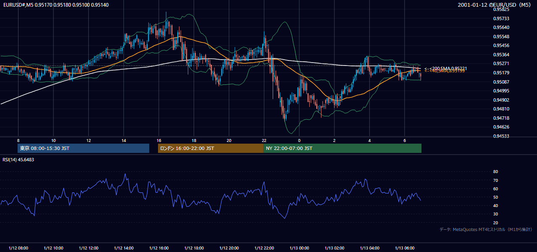This screenshot has width=537, height=252.
Task: Click the hour tick 18 on chart axis
Action: pyautogui.click(x=194, y=140)
